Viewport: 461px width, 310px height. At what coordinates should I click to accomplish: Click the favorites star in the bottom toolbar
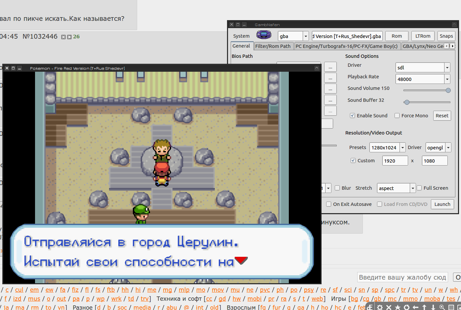[x=398, y=307]
